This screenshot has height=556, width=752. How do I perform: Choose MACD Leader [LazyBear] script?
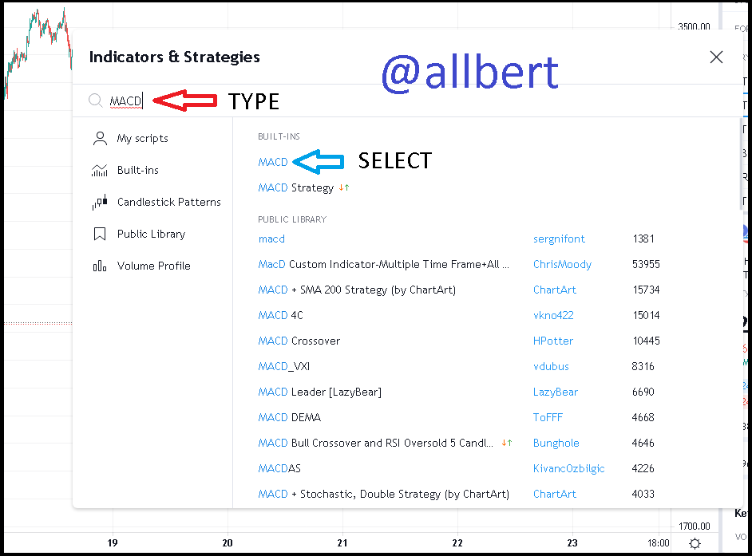click(320, 392)
